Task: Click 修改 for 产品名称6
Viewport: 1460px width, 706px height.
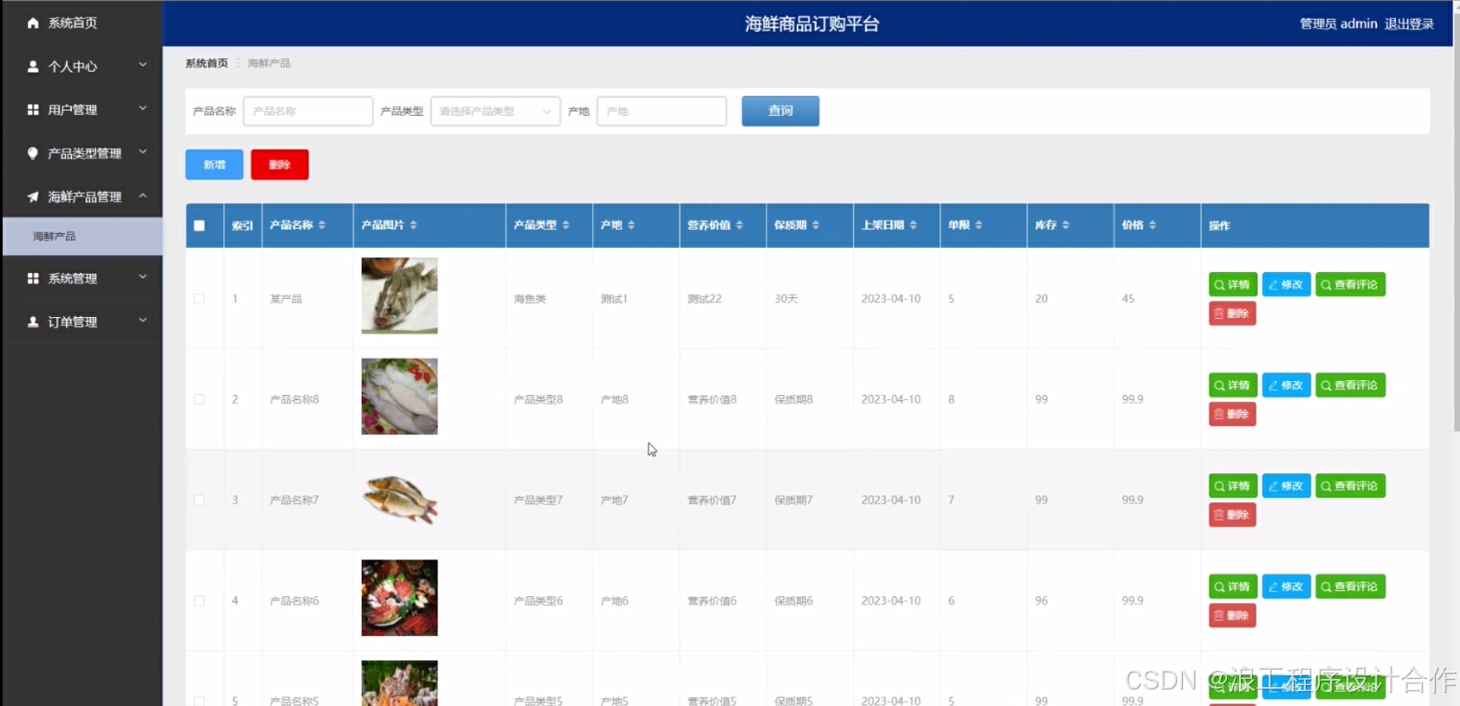Action: pyautogui.click(x=1286, y=586)
